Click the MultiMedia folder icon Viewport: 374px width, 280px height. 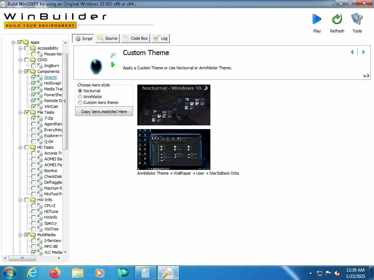pyautogui.click(x=33, y=235)
